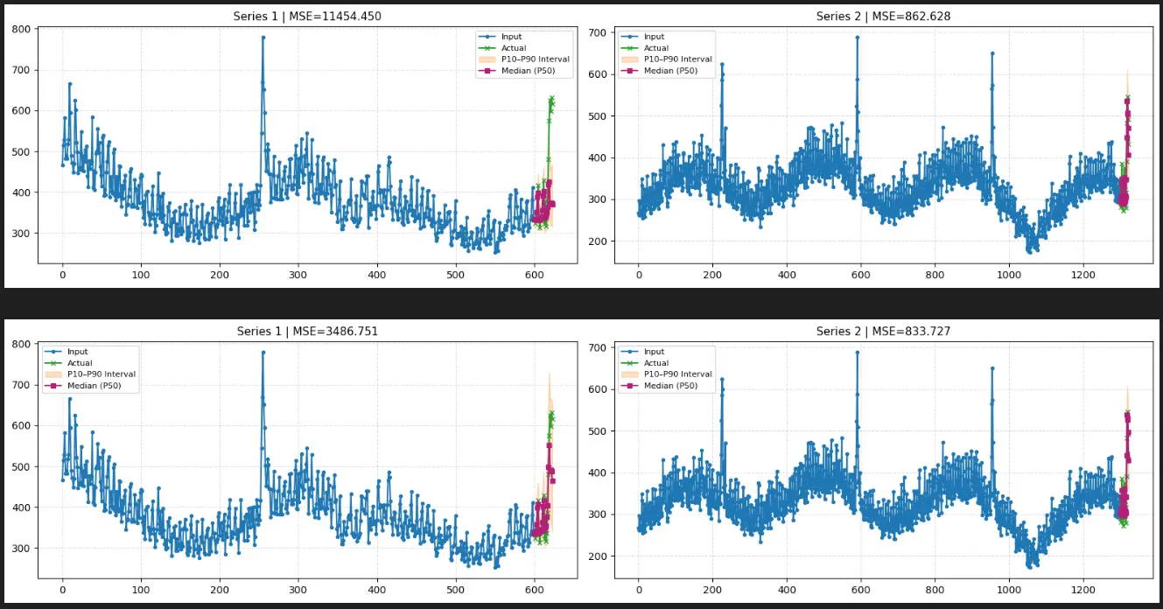The image size is (1163, 609).
Task: Click the magenta Median (P50) marker in bottom-left legend
Action: click(x=54, y=386)
